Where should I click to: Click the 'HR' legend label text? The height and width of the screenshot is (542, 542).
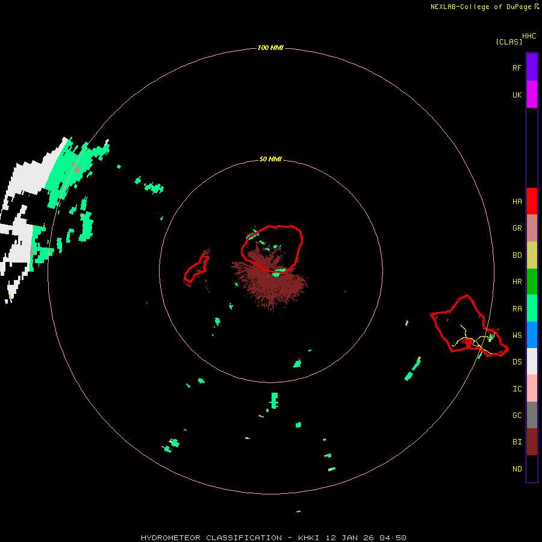pos(517,282)
